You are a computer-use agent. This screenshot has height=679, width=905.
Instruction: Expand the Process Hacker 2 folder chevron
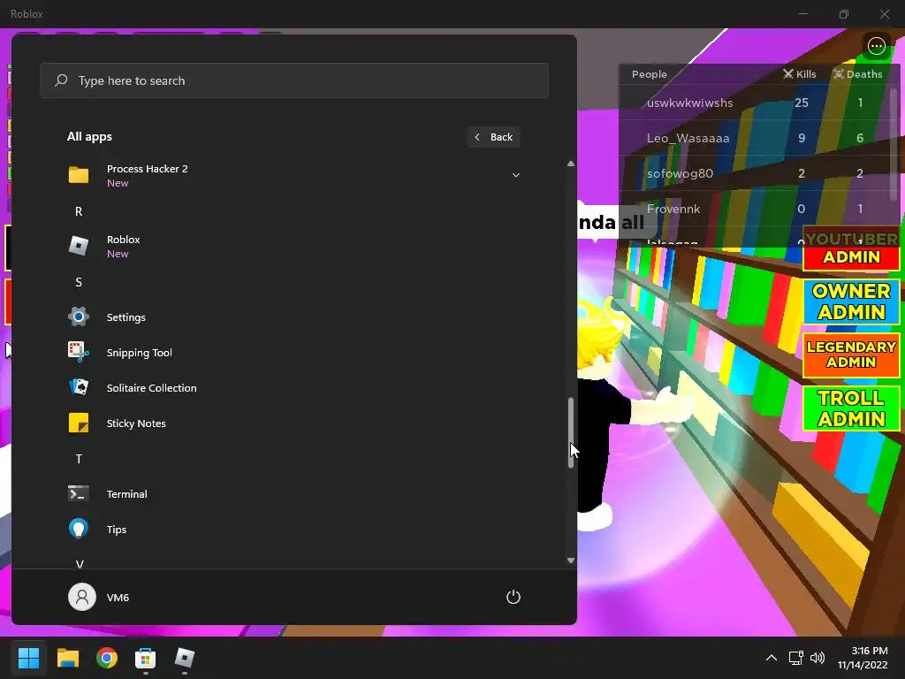tap(516, 175)
